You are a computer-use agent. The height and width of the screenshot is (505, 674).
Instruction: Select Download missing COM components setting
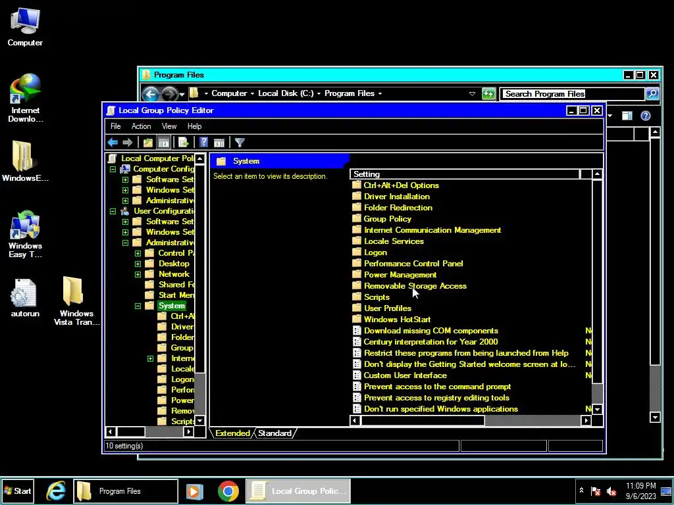pyautogui.click(x=430, y=330)
